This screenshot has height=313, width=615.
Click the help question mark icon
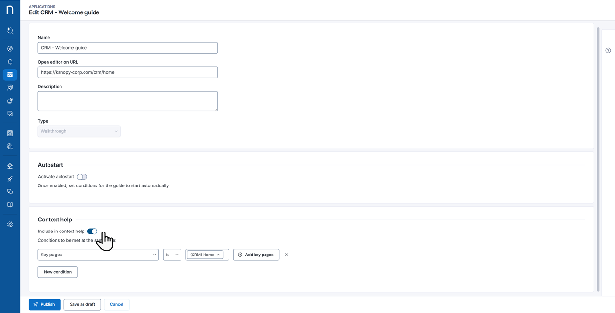(608, 51)
